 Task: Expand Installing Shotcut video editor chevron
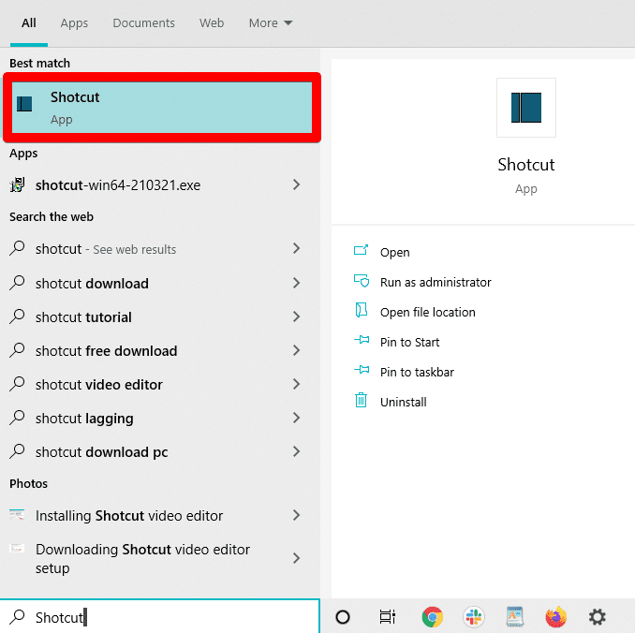(x=297, y=515)
